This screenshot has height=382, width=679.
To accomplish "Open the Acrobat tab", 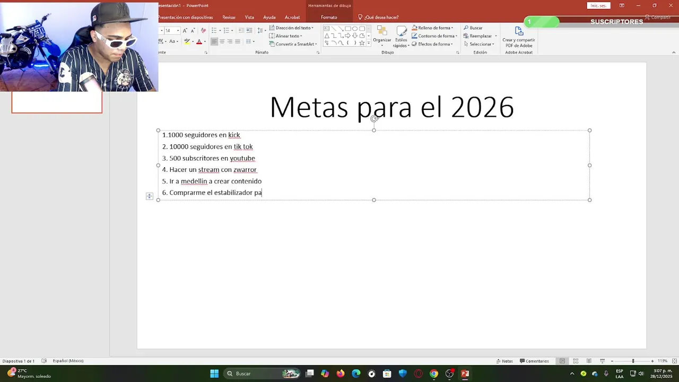I will tap(292, 17).
